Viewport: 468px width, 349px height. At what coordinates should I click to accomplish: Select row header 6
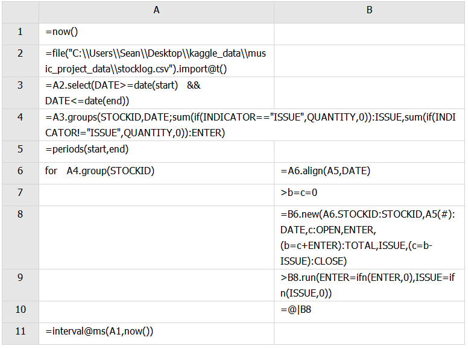pos(21,174)
